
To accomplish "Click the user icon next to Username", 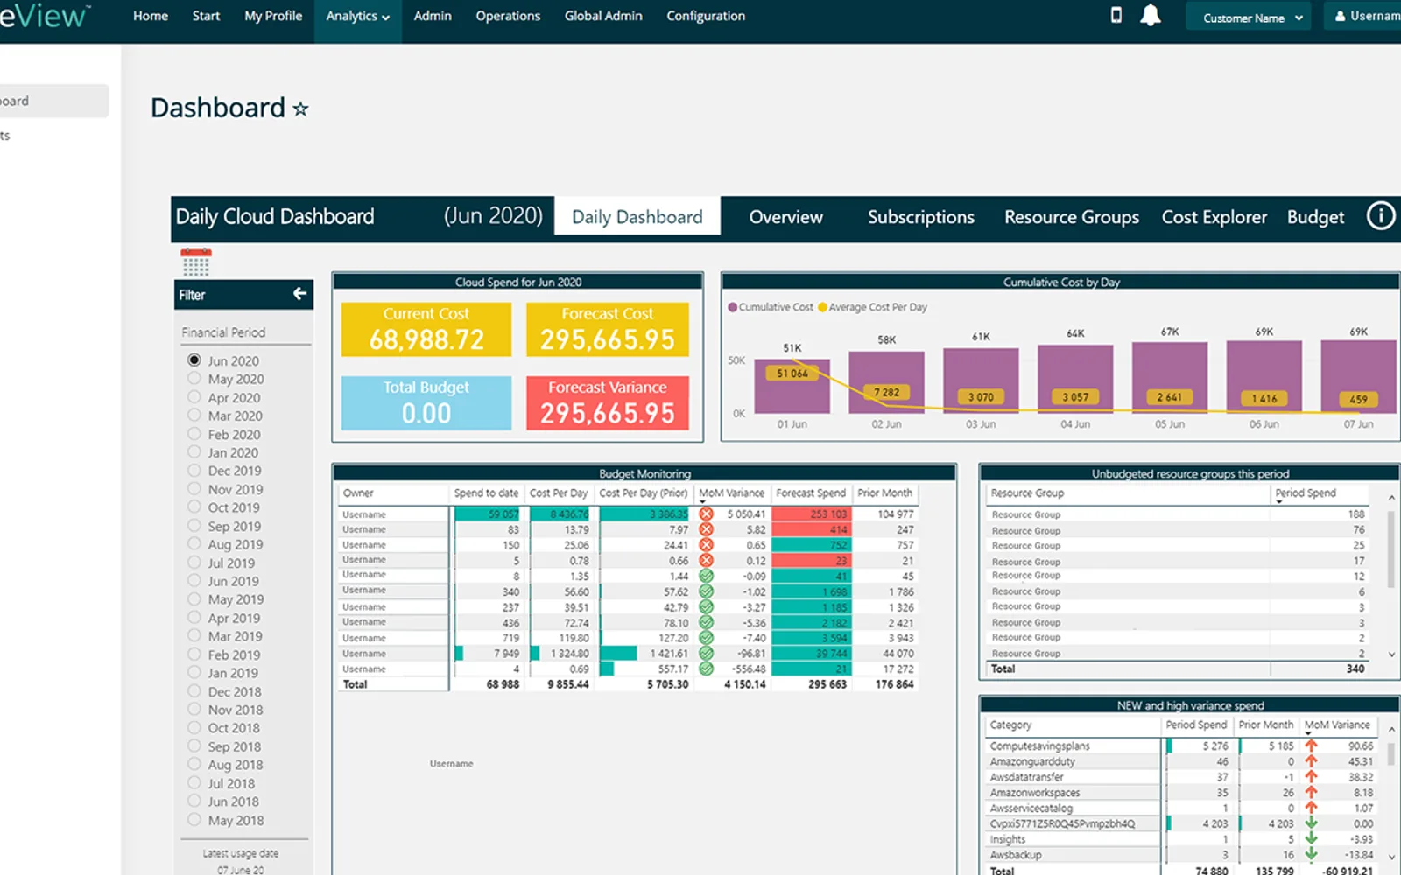I will [1340, 16].
